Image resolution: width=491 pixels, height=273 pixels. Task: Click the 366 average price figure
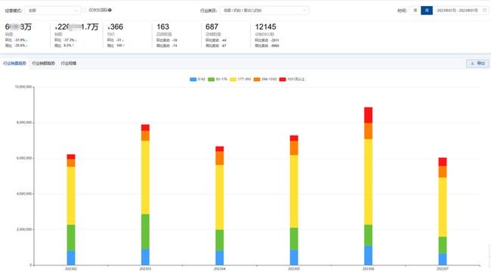click(116, 27)
